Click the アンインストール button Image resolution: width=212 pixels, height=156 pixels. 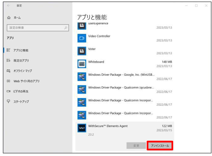tap(160, 146)
